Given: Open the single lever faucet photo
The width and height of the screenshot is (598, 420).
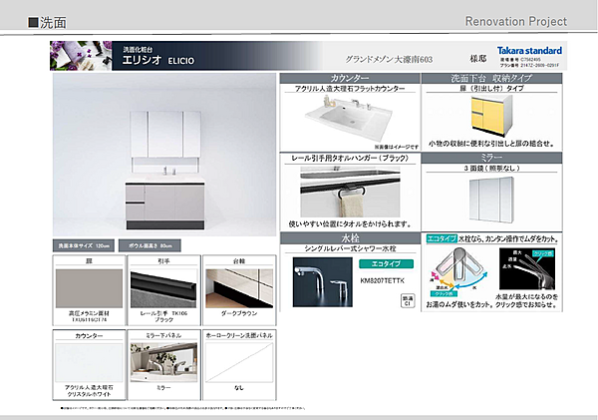Looking at the screenshot, I should [323, 282].
